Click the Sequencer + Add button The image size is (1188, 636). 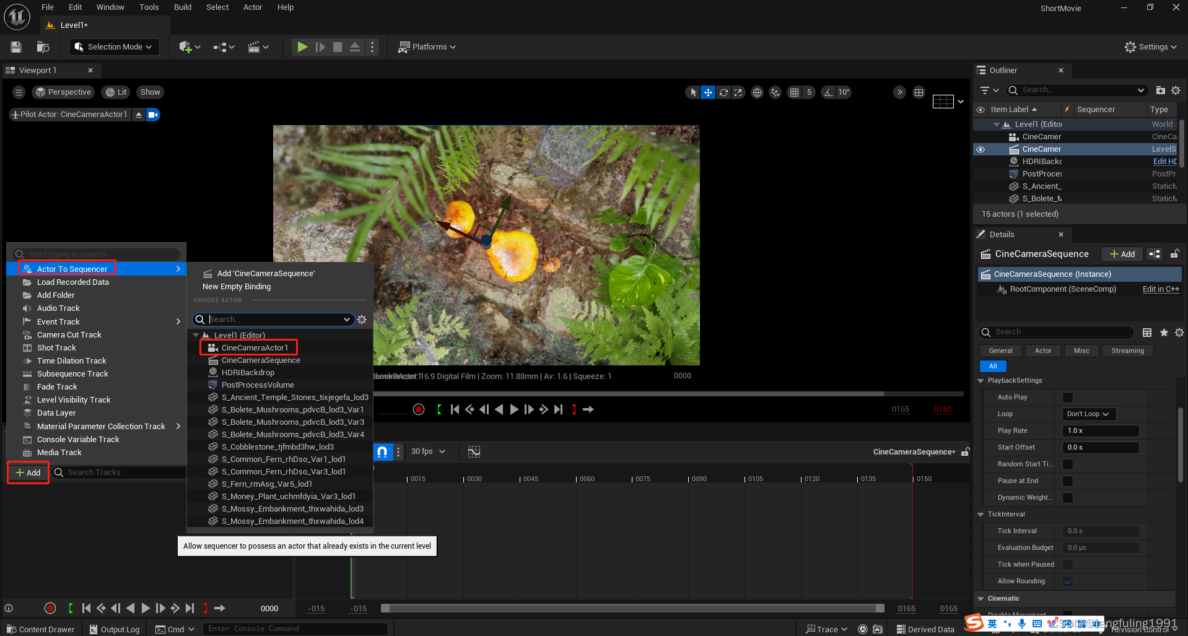(28, 473)
